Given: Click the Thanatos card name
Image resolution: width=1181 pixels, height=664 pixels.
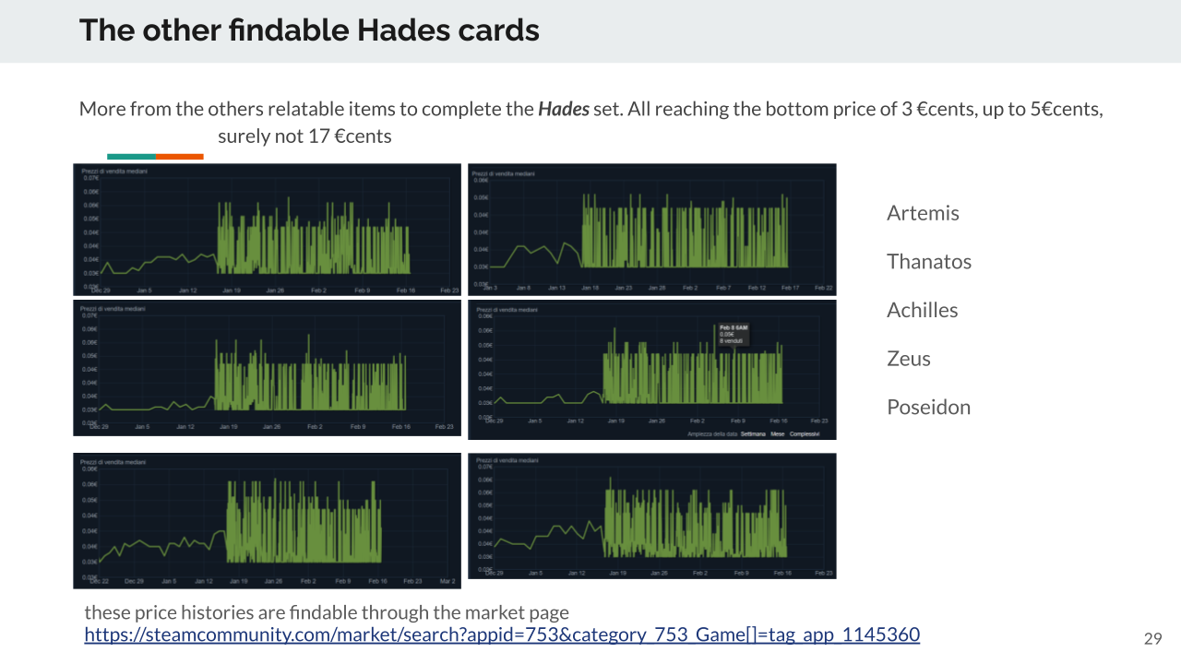Looking at the screenshot, I should [929, 262].
